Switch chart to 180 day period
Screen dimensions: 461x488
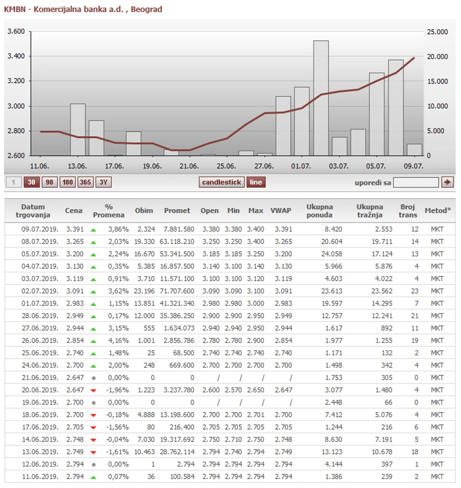coord(68,182)
